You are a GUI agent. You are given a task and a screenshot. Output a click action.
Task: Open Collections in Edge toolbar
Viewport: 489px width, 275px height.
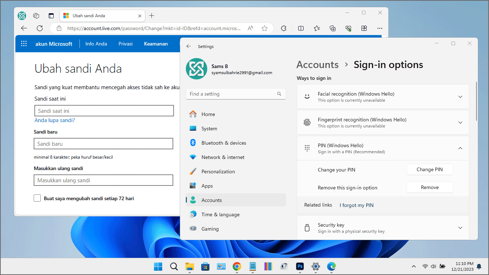pyautogui.click(x=333, y=28)
